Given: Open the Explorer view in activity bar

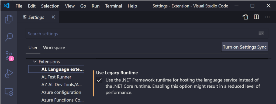Looking at the screenshot, I should [8, 19].
